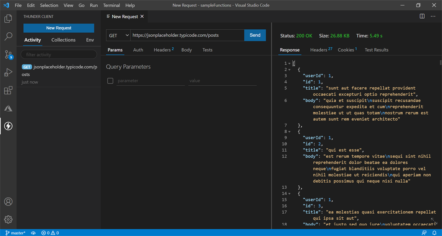Click the blue New Request button
This screenshot has width=442, height=236.
click(59, 28)
